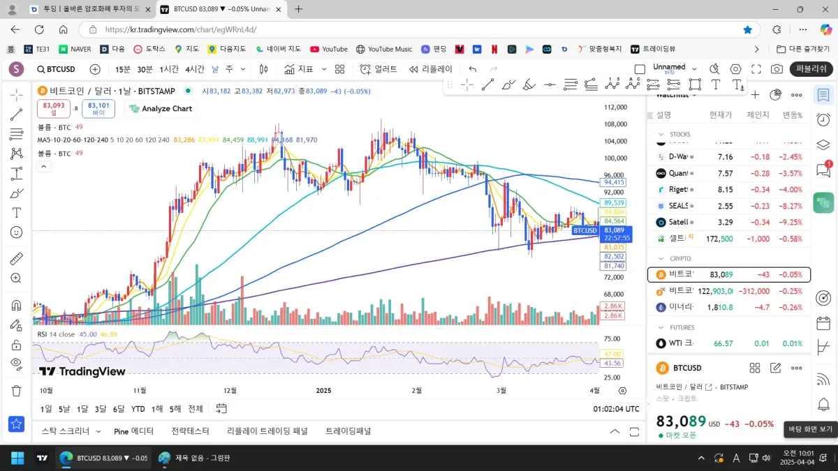
Task: Open the alerts alarm clock panel in the right sidebar
Action: (823, 120)
